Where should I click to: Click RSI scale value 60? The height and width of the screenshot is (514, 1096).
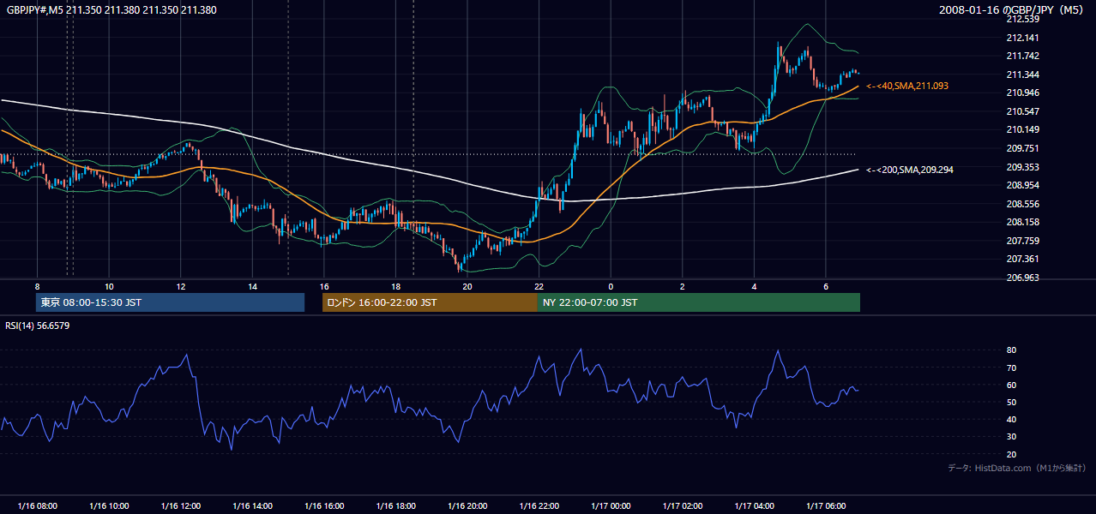pyautogui.click(x=1011, y=385)
